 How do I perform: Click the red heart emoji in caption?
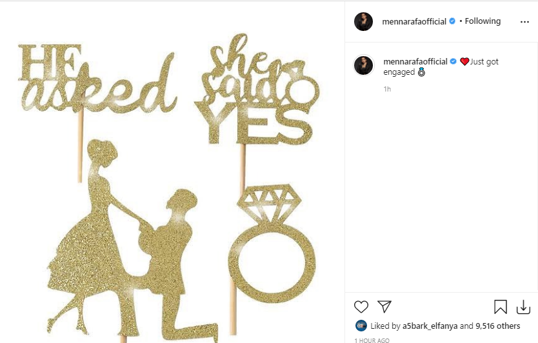(464, 62)
